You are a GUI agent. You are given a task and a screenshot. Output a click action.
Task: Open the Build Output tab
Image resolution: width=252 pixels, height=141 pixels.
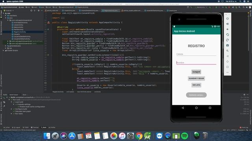click(x=14, y=95)
